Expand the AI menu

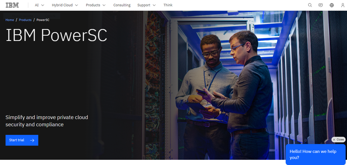40,5
